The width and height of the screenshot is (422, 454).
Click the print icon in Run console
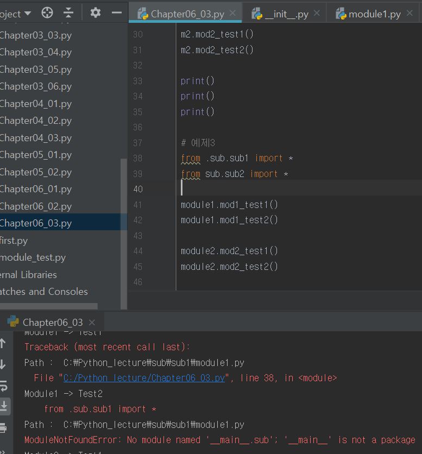[3, 427]
